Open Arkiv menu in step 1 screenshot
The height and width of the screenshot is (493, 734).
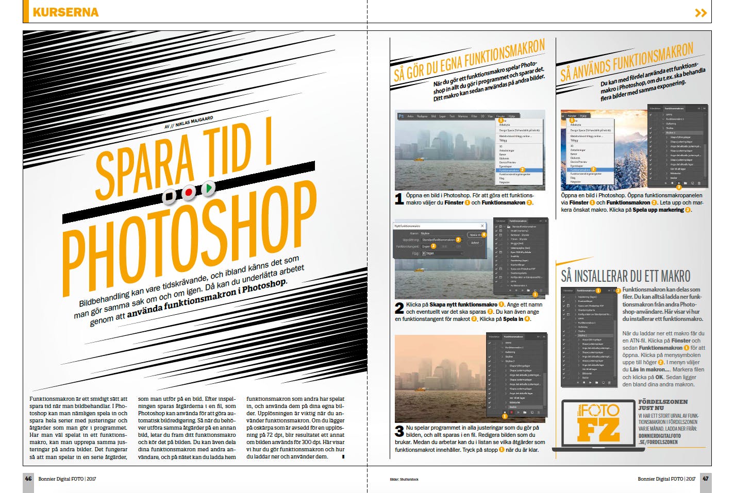pos(410,116)
